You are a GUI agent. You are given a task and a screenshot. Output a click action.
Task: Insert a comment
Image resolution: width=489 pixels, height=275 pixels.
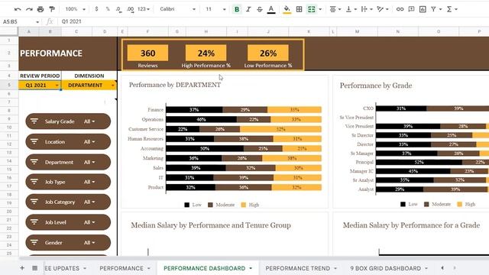point(411,9)
